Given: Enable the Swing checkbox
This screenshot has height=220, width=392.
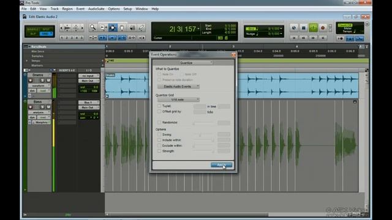Looking at the screenshot, I should tap(159, 134).
